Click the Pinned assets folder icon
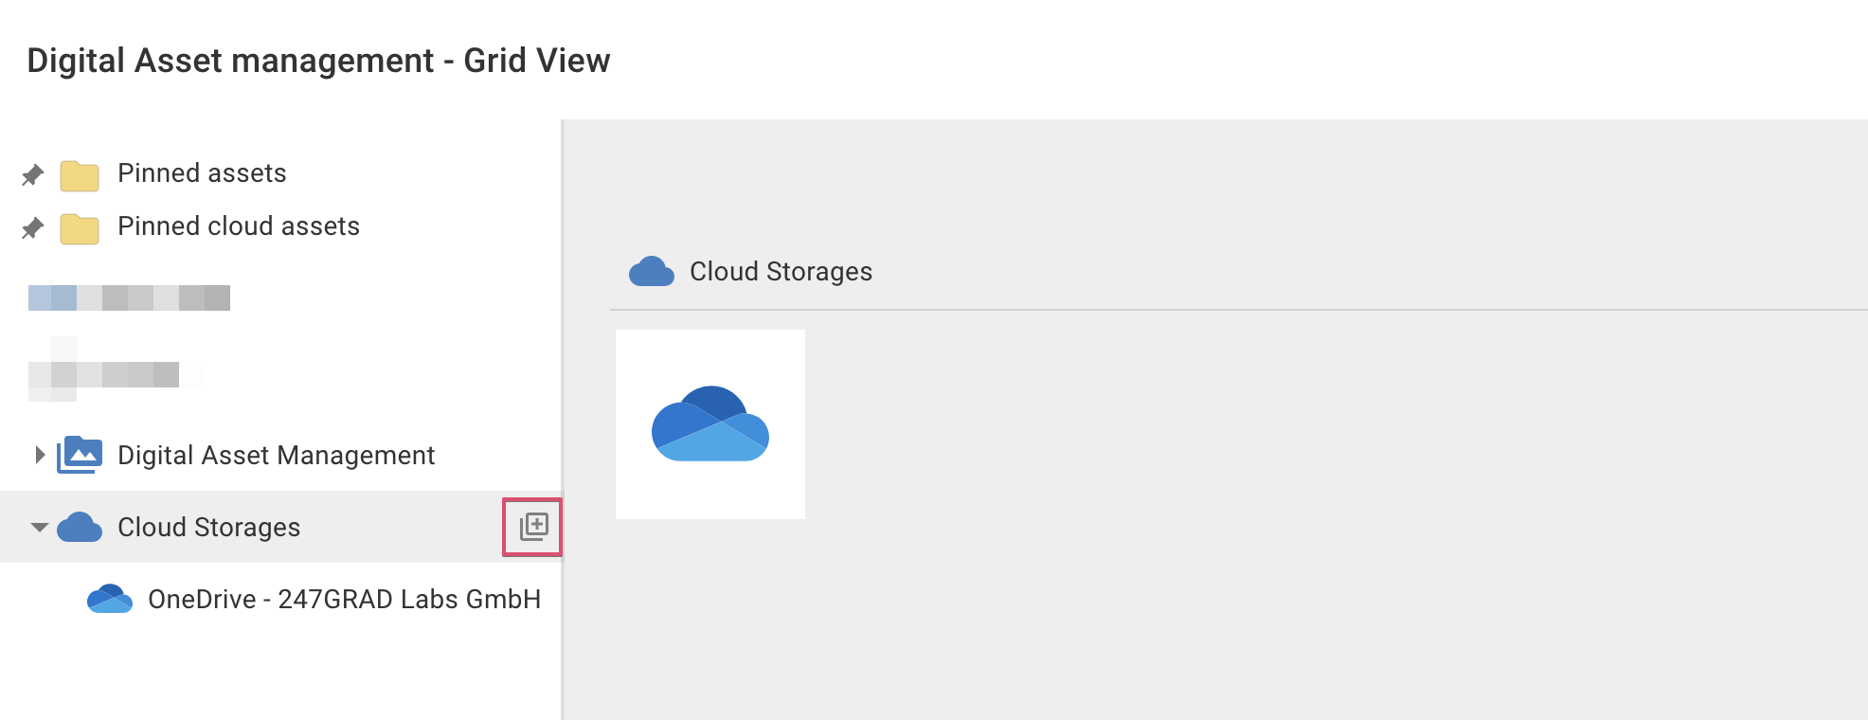This screenshot has width=1868, height=720. point(80,176)
